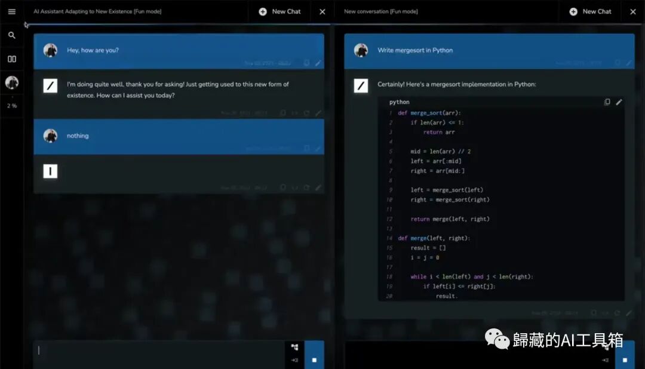Select the "New conversation [Fun mode]" tab
Image resolution: width=645 pixels, height=369 pixels.
coord(381,11)
